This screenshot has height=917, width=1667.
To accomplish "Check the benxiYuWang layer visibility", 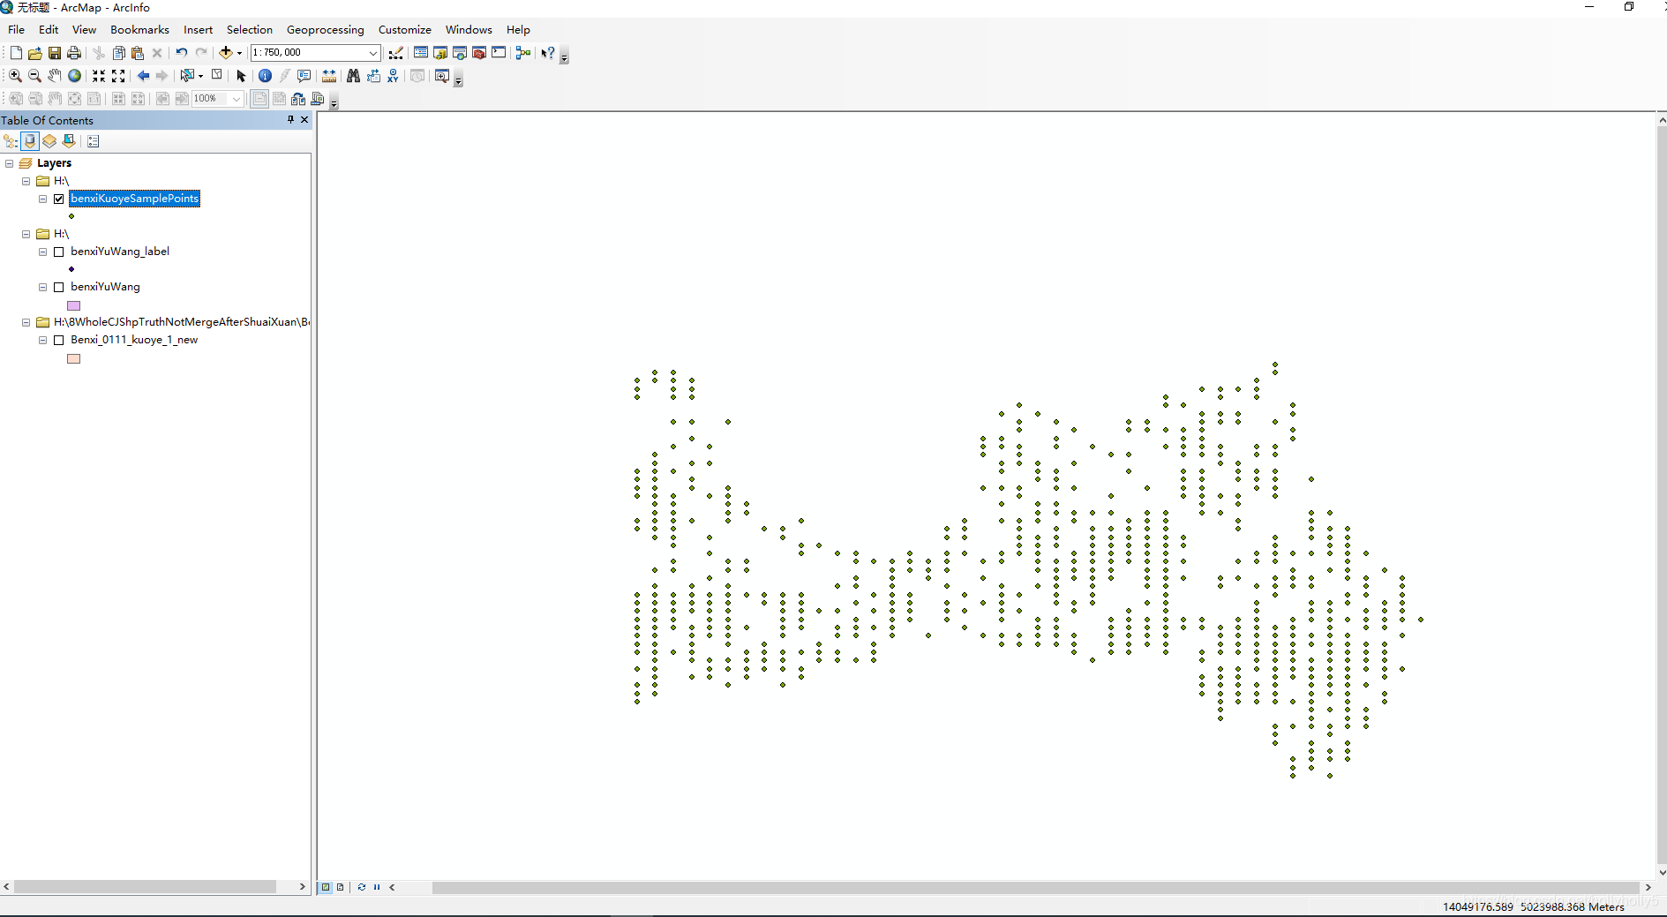I will click(x=59, y=287).
